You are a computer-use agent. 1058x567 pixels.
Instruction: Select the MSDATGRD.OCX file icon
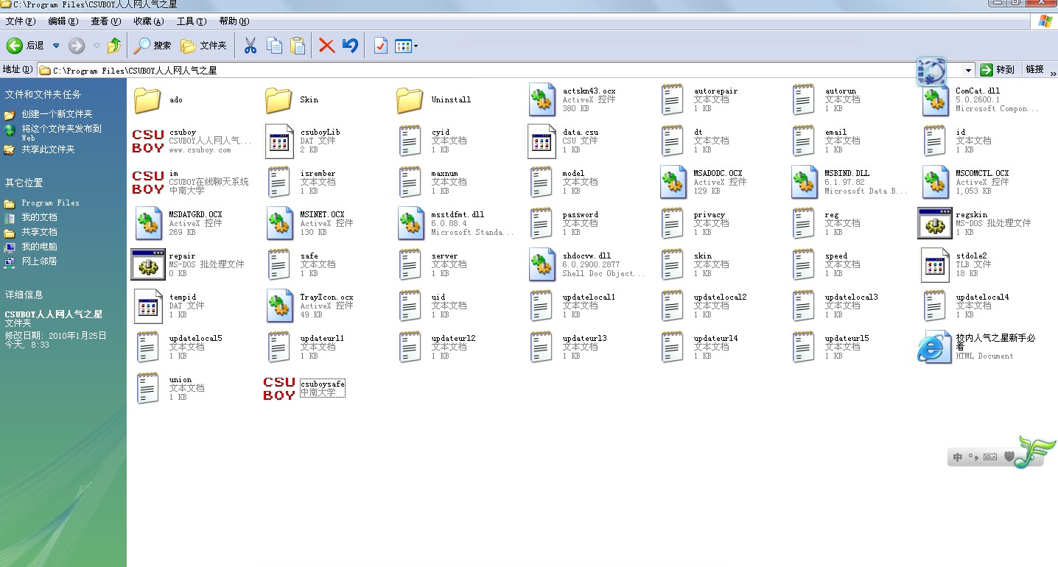tap(148, 223)
